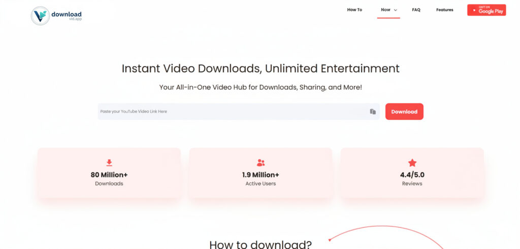Select the 4.4/5.0 Reviews rating text
The image size is (520, 249).
(x=412, y=178)
